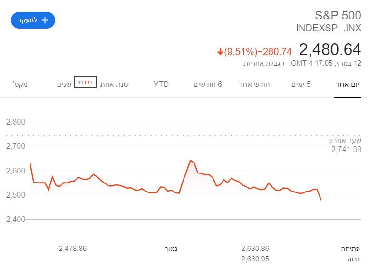Click the −260.74 (9.51%) change text
The image size is (368, 269).
click(258, 51)
